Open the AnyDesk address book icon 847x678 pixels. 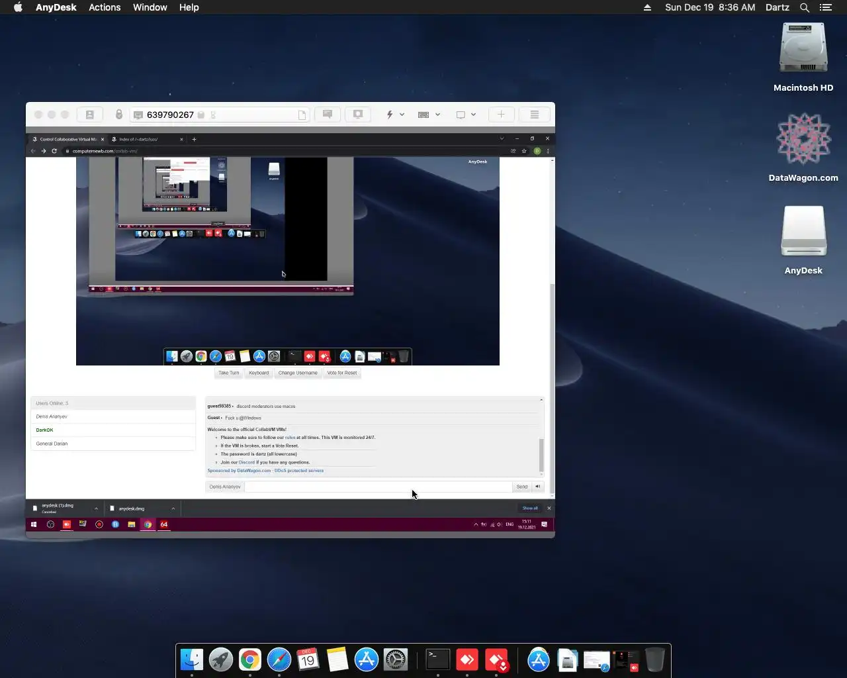tap(90, 115)
